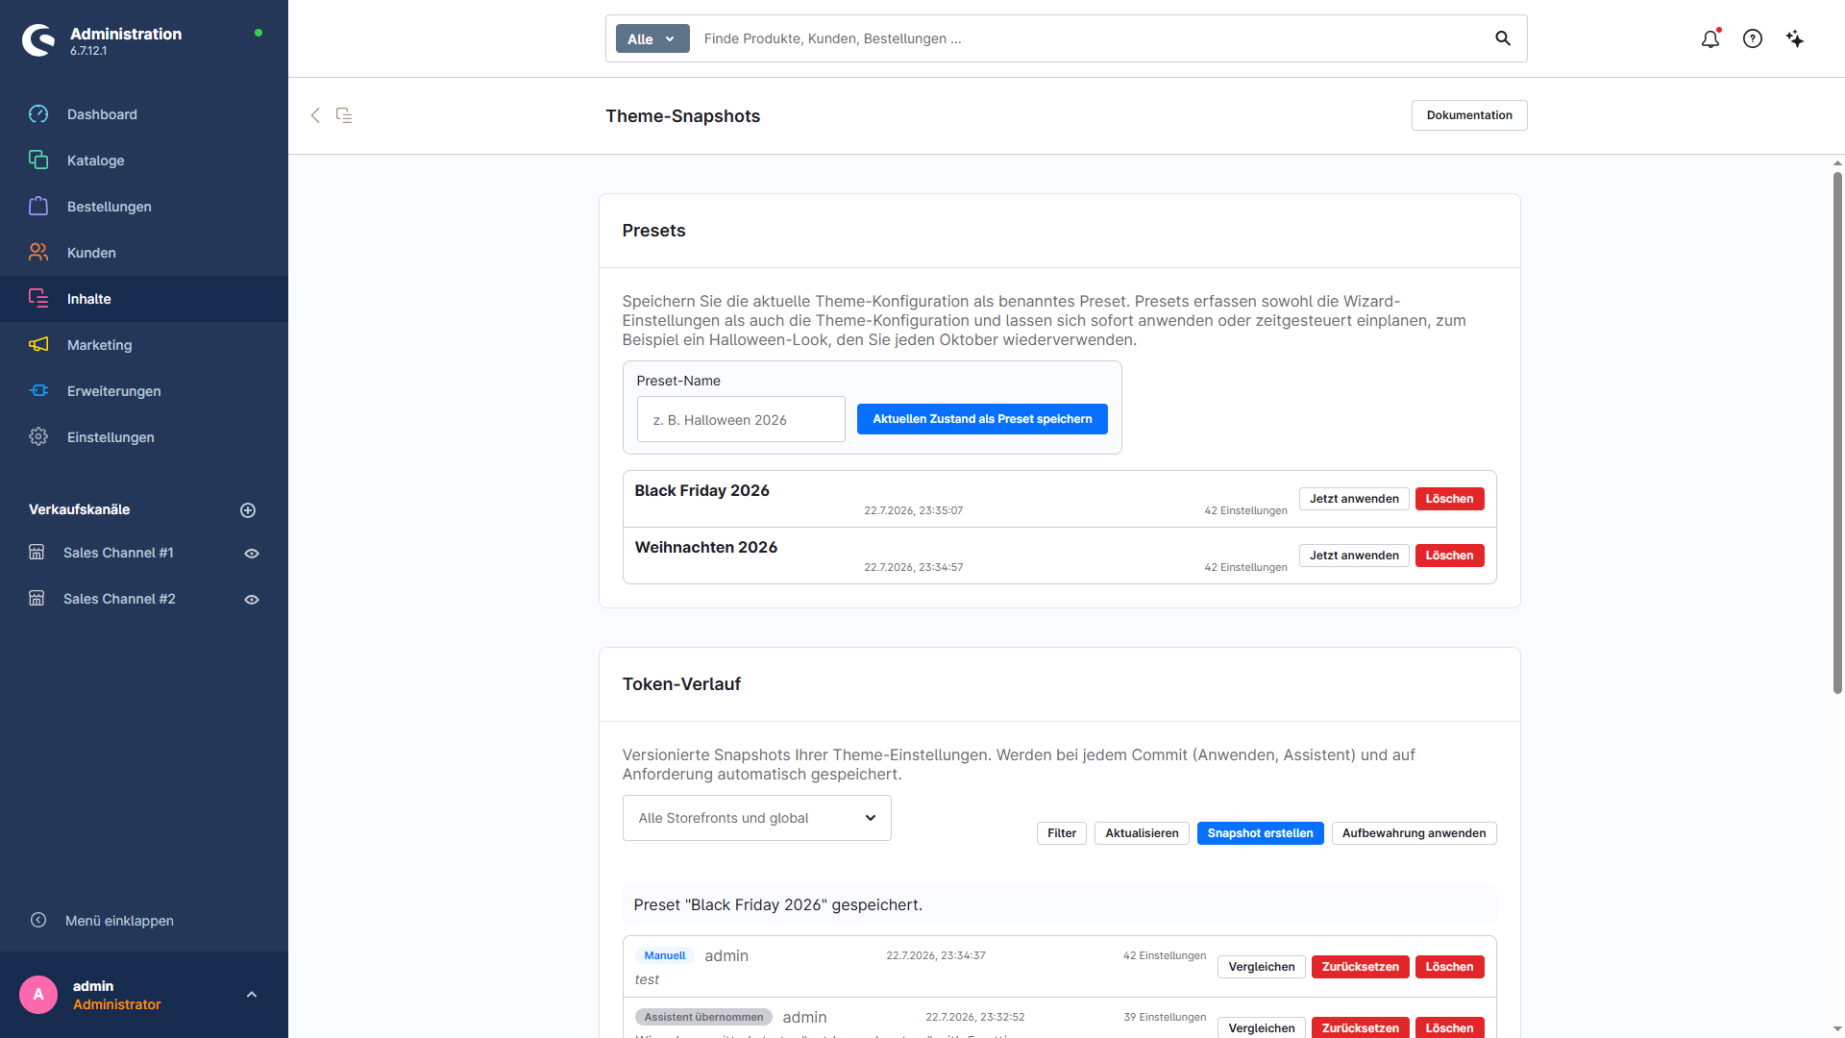Open the Alle search scope dropdown
1845x1038 pixels.
click(652, 38)
